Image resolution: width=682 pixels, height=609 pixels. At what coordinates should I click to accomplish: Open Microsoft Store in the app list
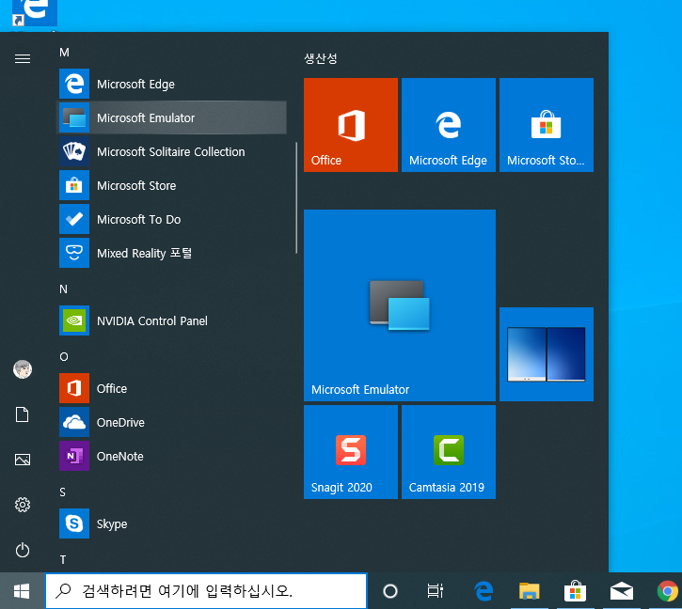click(172, 185)
